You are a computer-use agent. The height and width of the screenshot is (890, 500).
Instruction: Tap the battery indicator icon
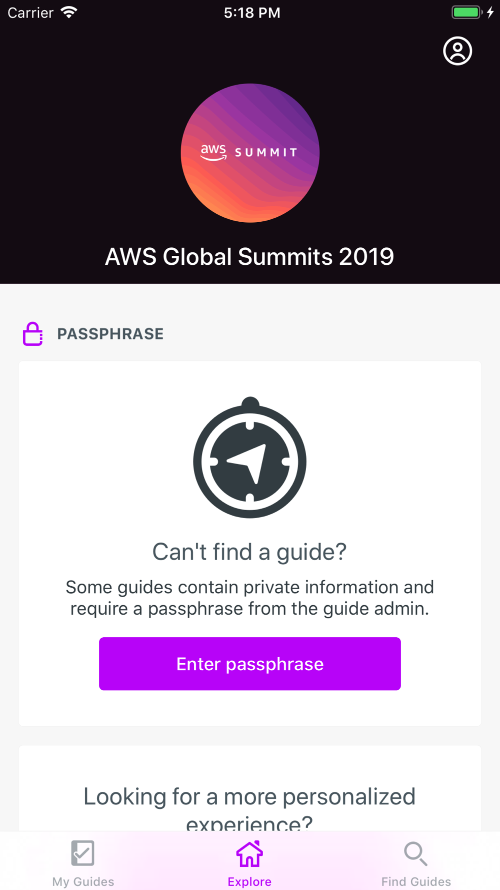coord(467,13)
